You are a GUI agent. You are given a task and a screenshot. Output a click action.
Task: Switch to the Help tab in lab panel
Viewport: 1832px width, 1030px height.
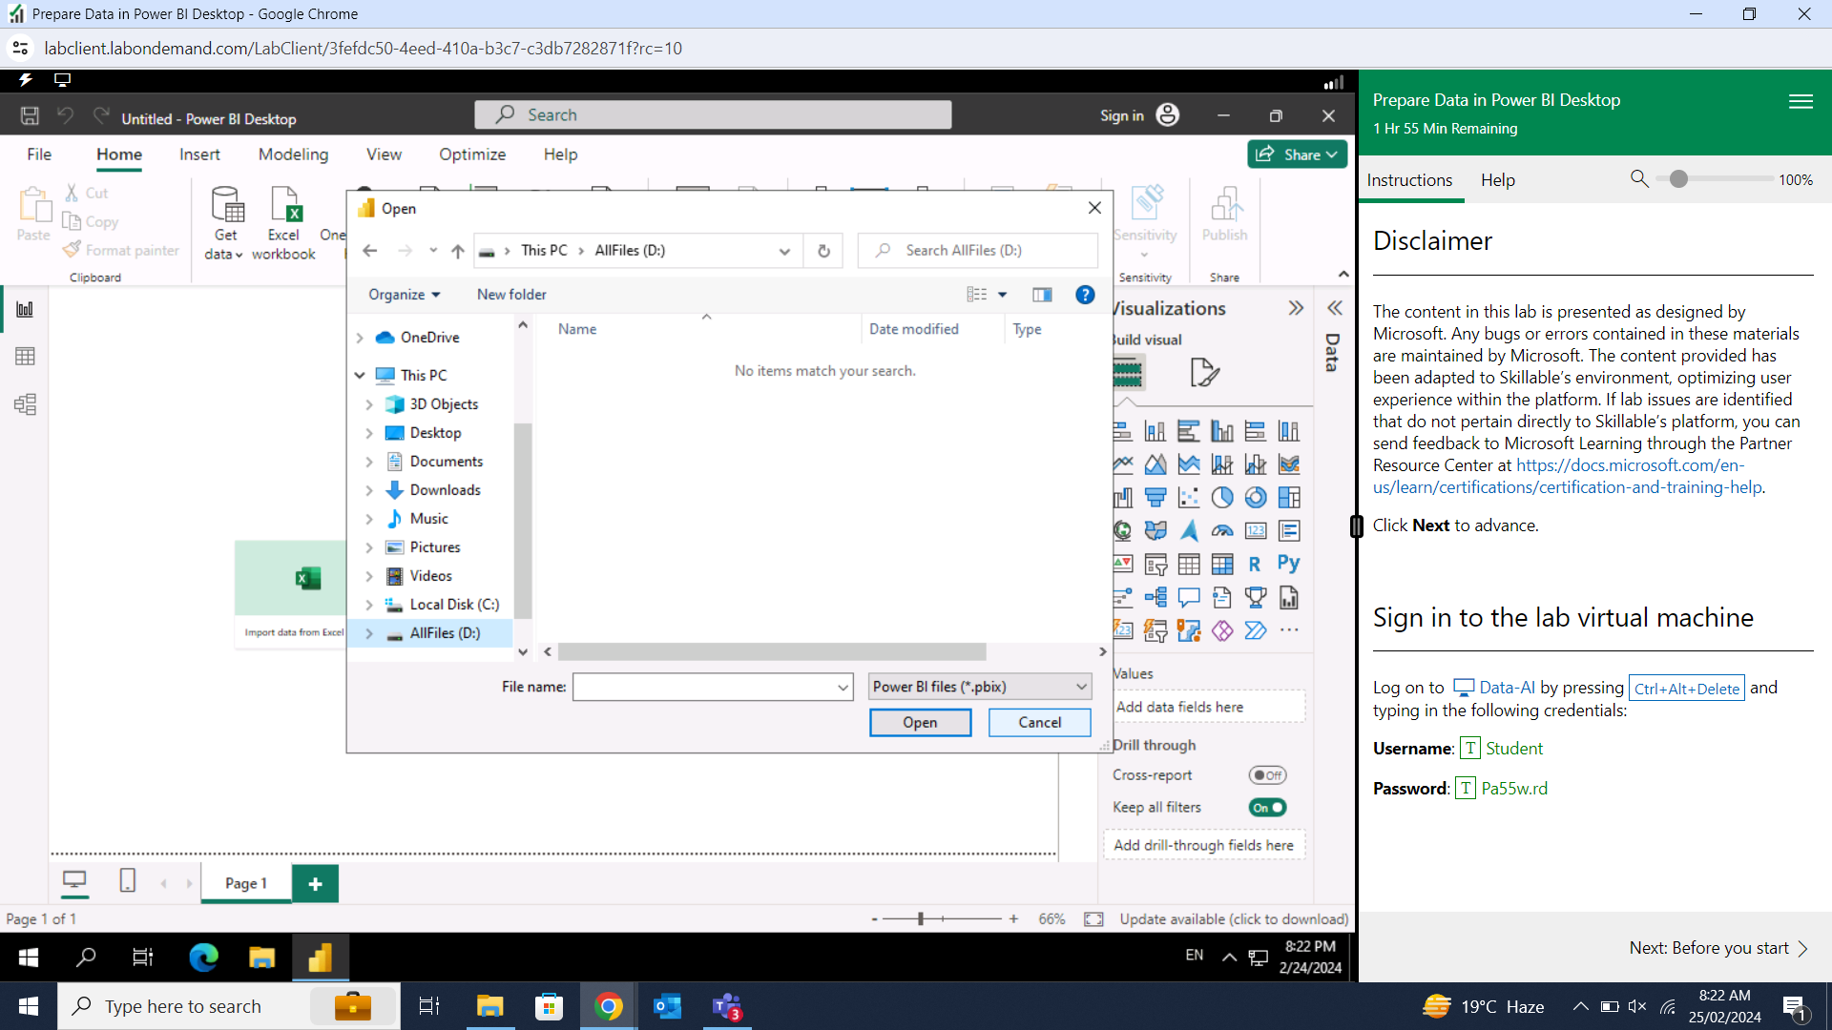pos(1498,180)
